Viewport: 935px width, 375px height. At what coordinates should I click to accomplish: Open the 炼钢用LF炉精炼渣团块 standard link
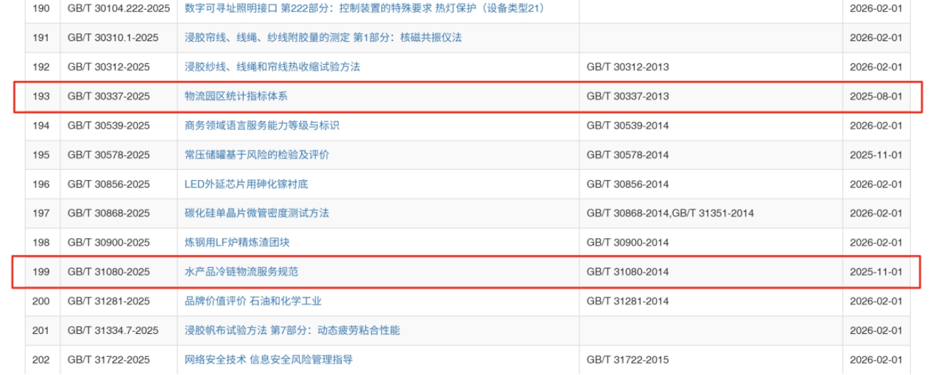pos(237,243)
